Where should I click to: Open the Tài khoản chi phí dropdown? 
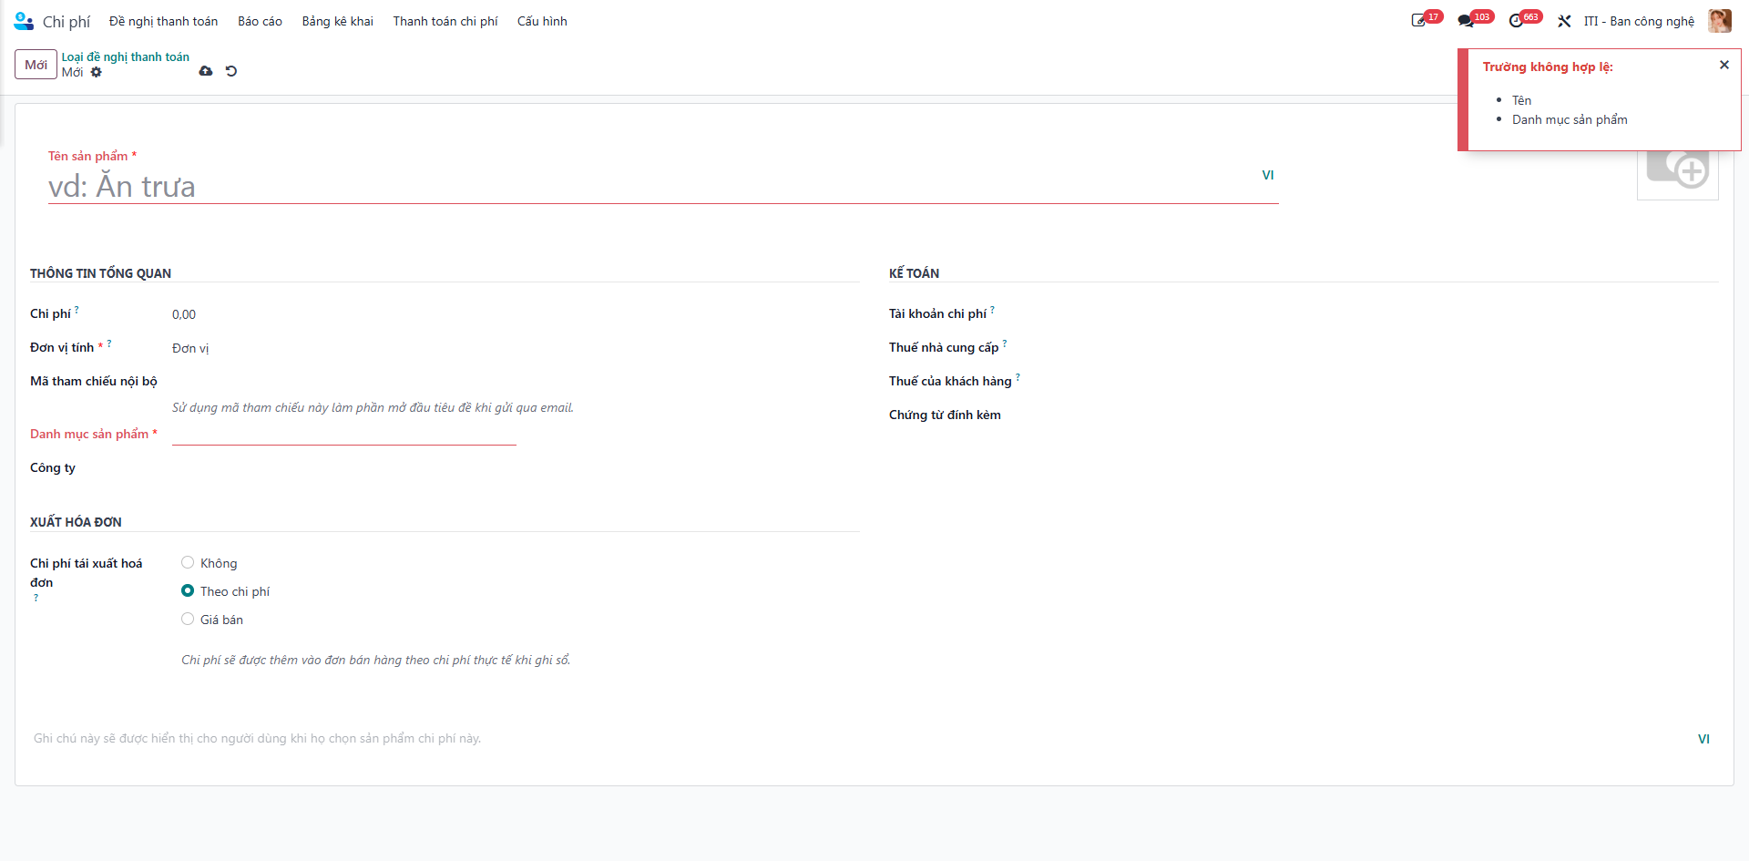coord(1202,314)
